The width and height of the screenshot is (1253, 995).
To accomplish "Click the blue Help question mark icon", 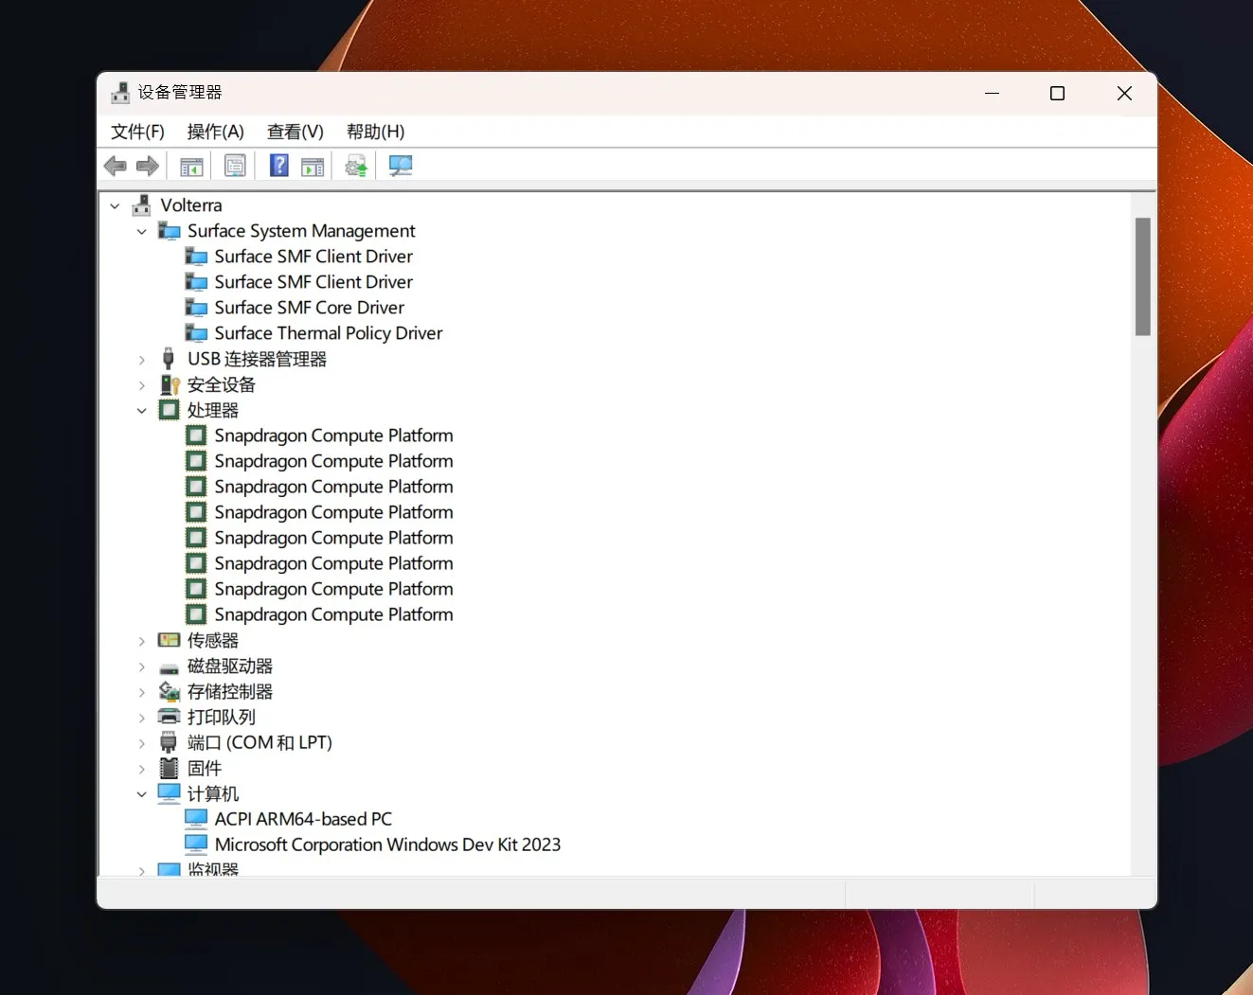I will (x=279, y=167).
